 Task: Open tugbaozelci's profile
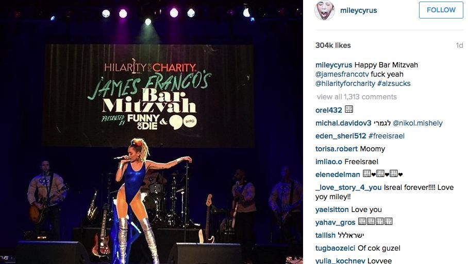point(335,248)
